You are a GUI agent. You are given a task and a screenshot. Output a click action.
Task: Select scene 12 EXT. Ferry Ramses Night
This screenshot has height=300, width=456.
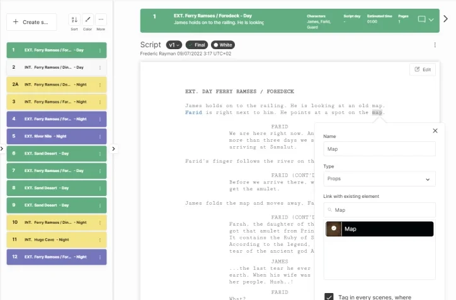click(57, 257)
